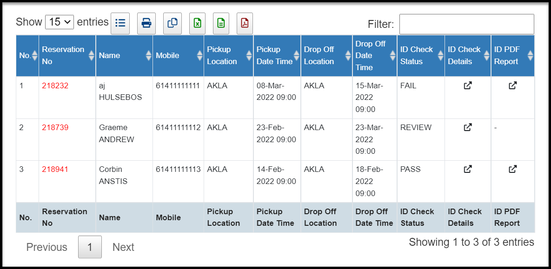
Task: Expand the Show entries count dropdown
Action: click(60, 22)
